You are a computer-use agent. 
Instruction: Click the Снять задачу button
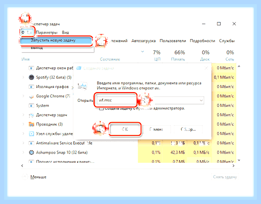point(225,177)
